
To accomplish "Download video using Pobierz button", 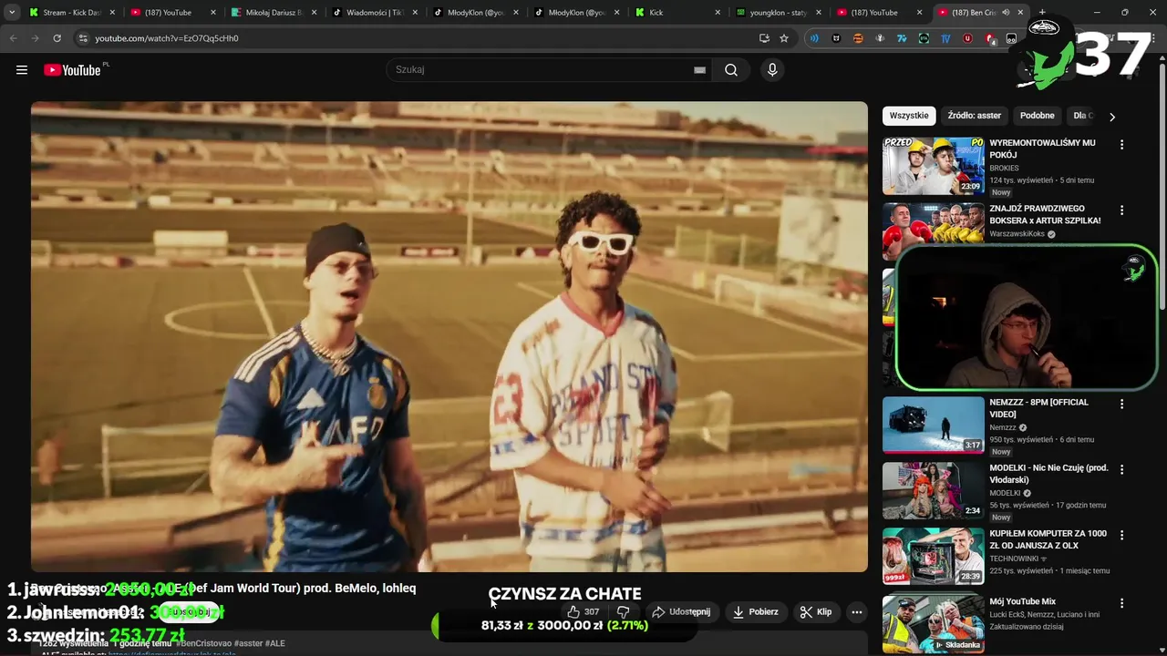I will pos(756,612).
